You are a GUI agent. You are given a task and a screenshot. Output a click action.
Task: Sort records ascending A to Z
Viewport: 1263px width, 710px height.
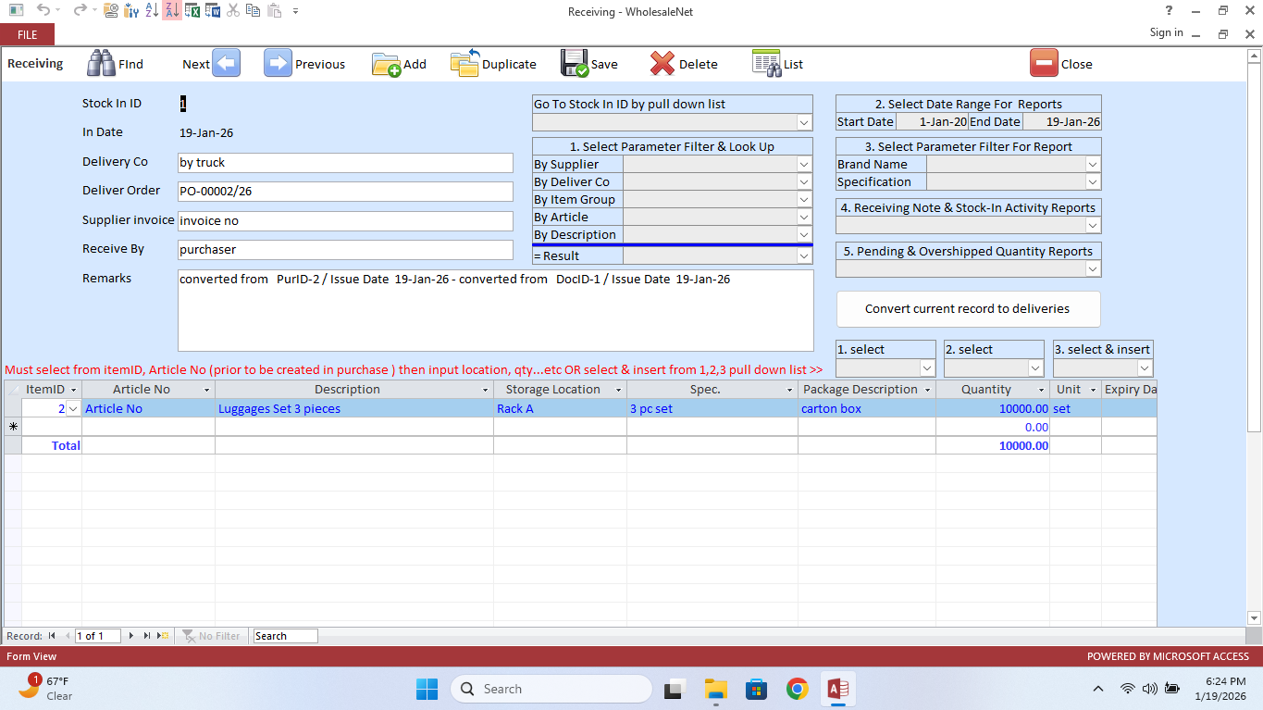pos(154,11)
